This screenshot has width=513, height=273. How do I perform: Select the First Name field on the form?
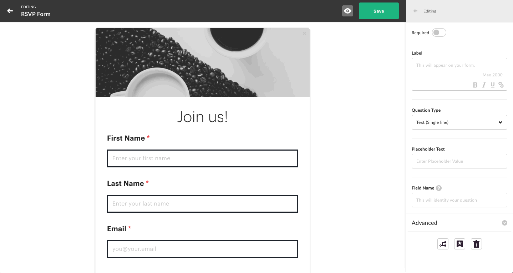[x=203, y=158]
